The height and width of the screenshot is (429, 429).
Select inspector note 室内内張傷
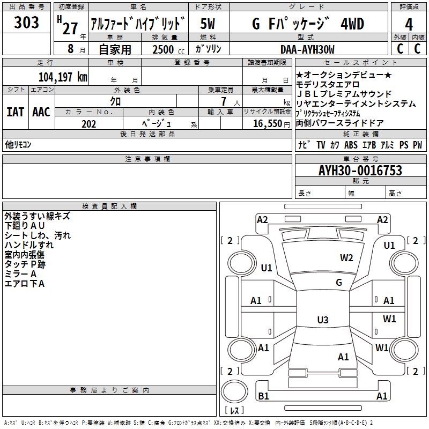coord(24,254)
